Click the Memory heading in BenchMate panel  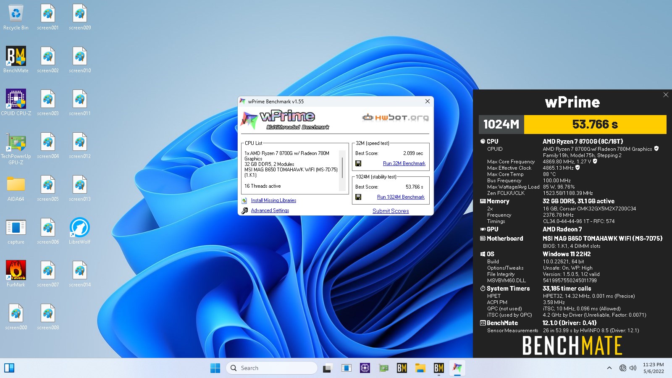point(498,201)
